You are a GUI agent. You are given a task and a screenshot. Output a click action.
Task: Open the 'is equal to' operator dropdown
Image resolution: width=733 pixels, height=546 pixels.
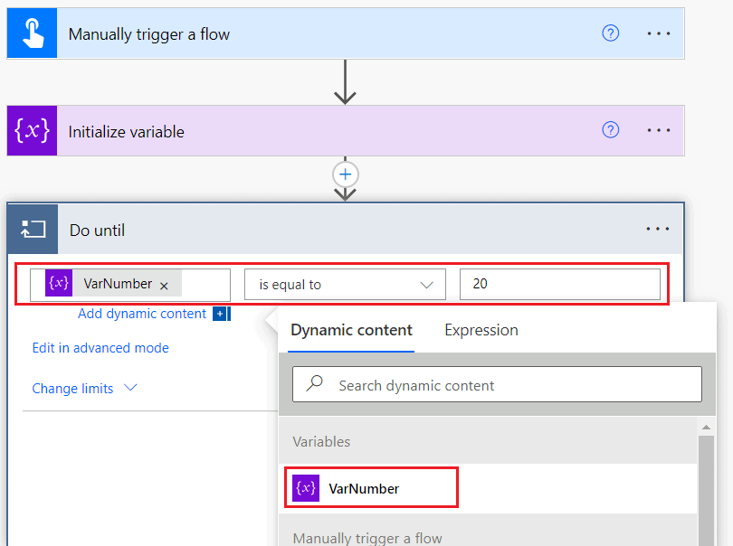345,285
